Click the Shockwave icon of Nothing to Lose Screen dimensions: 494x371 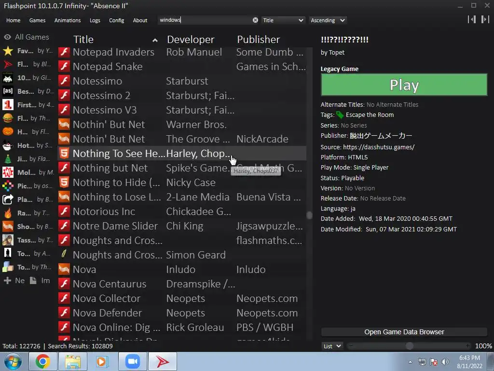64,197
